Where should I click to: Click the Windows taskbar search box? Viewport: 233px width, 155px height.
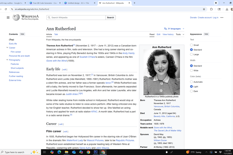[x=20, y=152]
